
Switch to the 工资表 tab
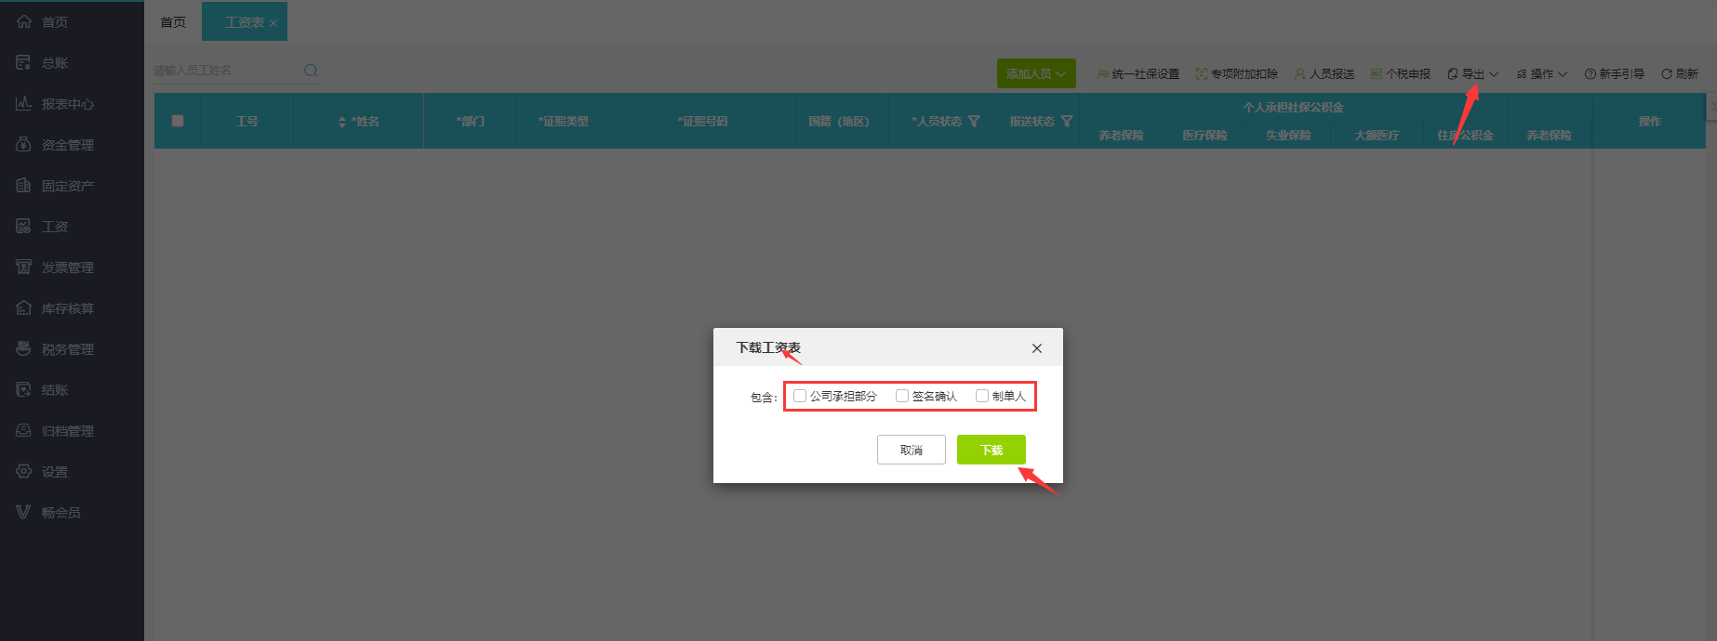tap(245, 21)
